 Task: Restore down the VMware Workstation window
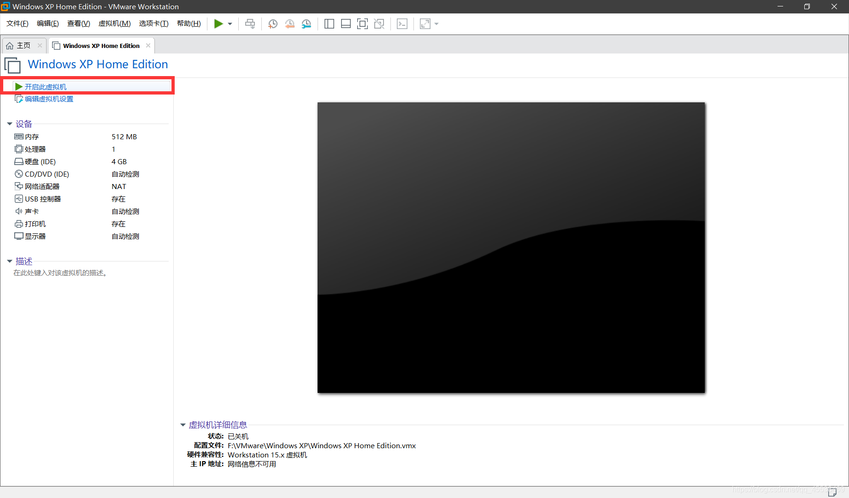(x=807, y=6)
